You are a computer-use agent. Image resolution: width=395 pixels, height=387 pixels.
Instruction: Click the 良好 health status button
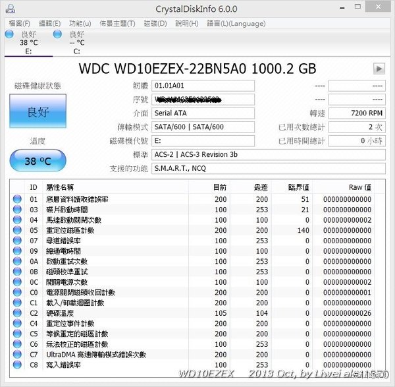pyautogui.click(x=38, y=111)
